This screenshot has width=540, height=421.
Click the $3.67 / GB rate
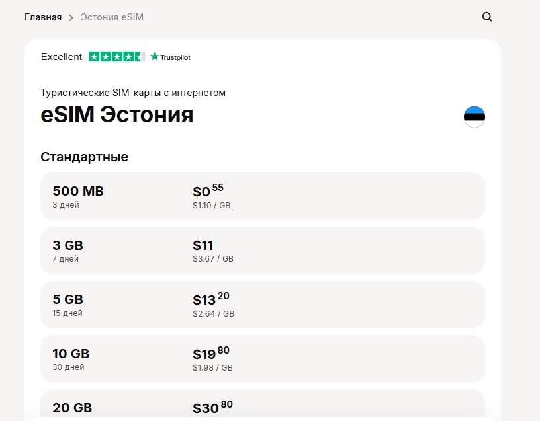pyautogui.click(x=213, y=260)
